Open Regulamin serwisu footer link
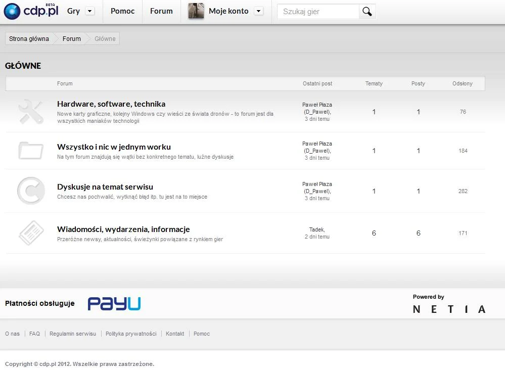 pyautogui.click(x=73, y=334)
